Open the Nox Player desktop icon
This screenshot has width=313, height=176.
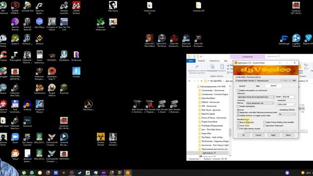click(40, 23)
